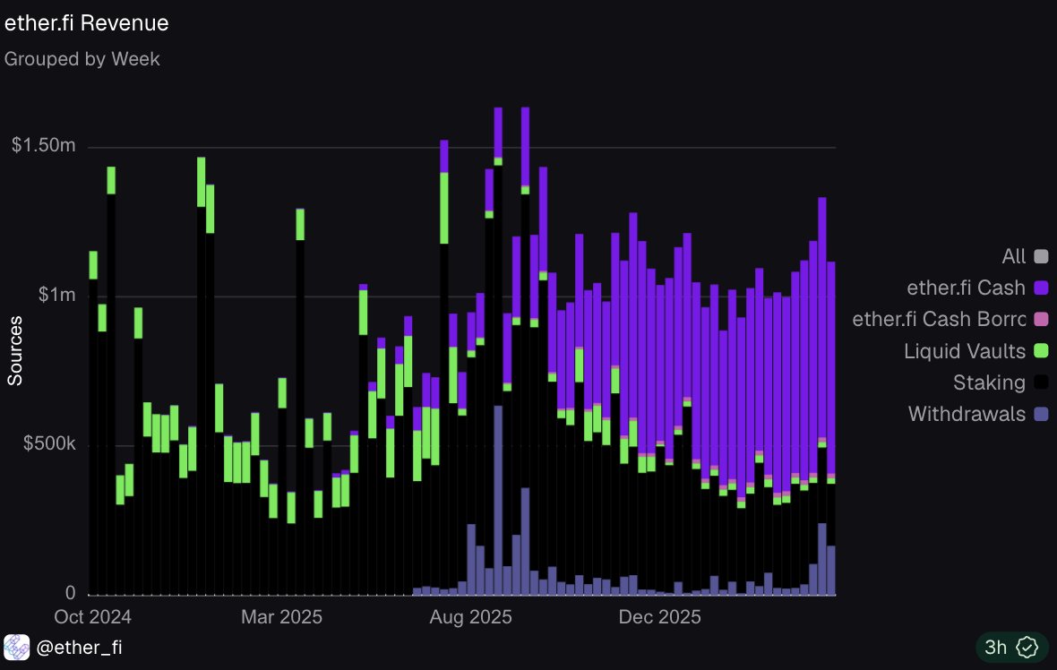Click the $1.50m gridline label

[43, 145]
